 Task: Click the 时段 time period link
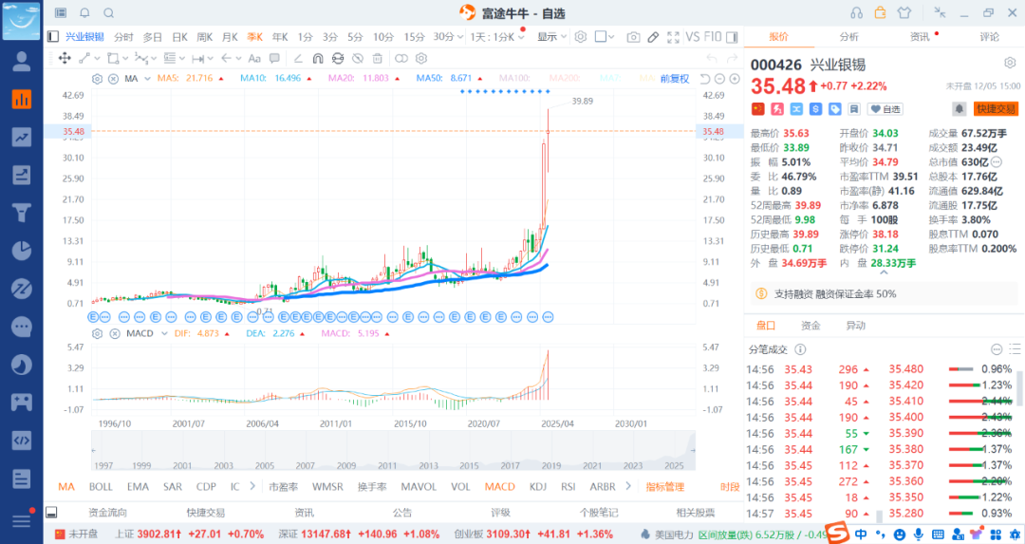tap(730, 486)
